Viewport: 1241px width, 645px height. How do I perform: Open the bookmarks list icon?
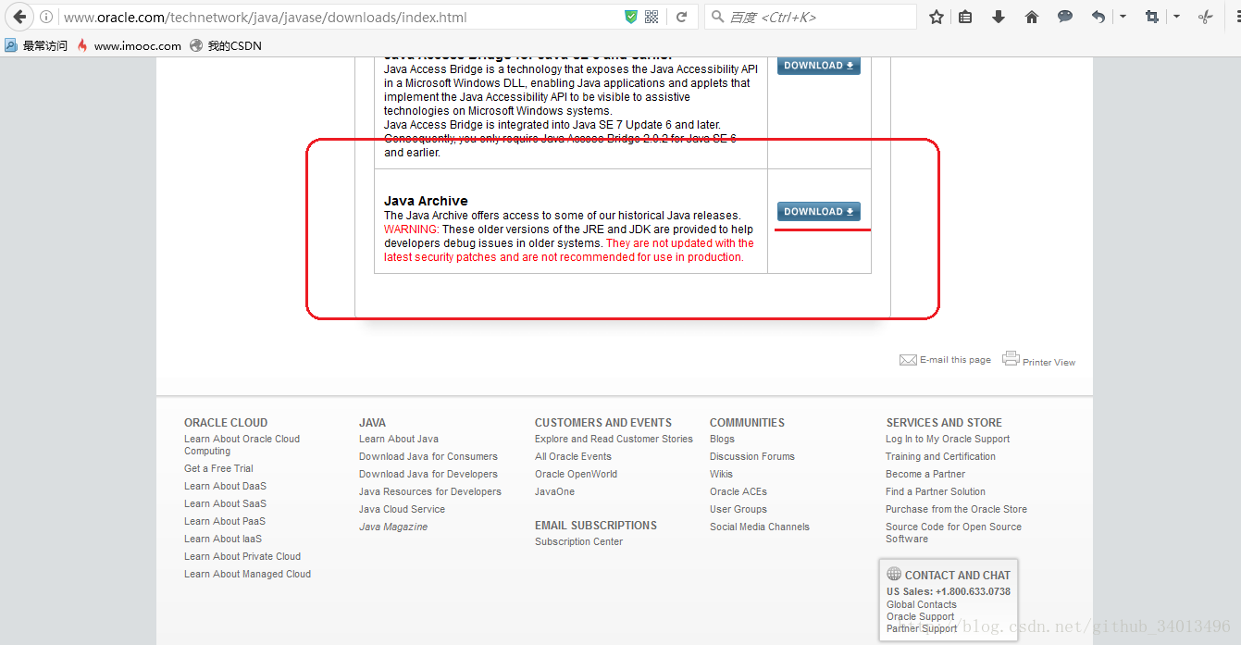point(965,17)
